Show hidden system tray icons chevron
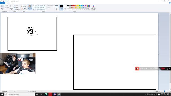Screen dimensions: 171x96 pos(146,94)
